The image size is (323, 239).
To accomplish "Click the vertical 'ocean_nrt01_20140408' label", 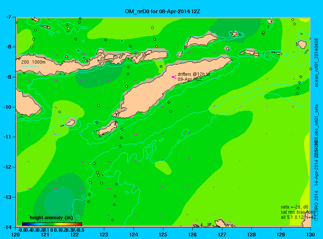I will [x=316, y=63].
